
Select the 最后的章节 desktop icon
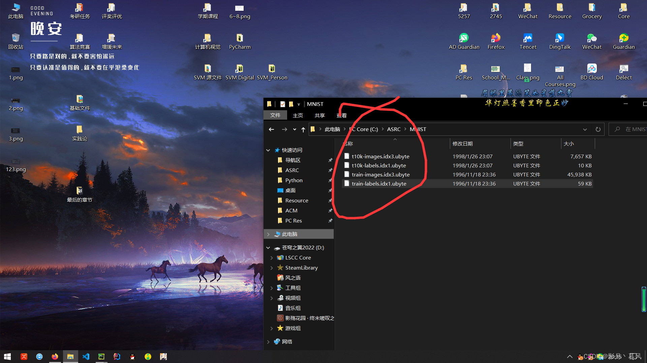80,194
